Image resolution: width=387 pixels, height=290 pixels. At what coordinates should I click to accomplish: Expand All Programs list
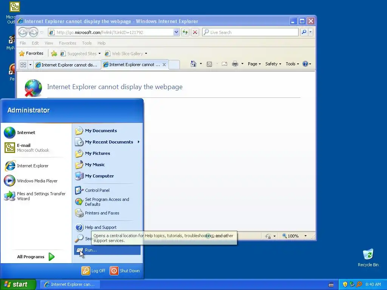(x=36, y=257)
